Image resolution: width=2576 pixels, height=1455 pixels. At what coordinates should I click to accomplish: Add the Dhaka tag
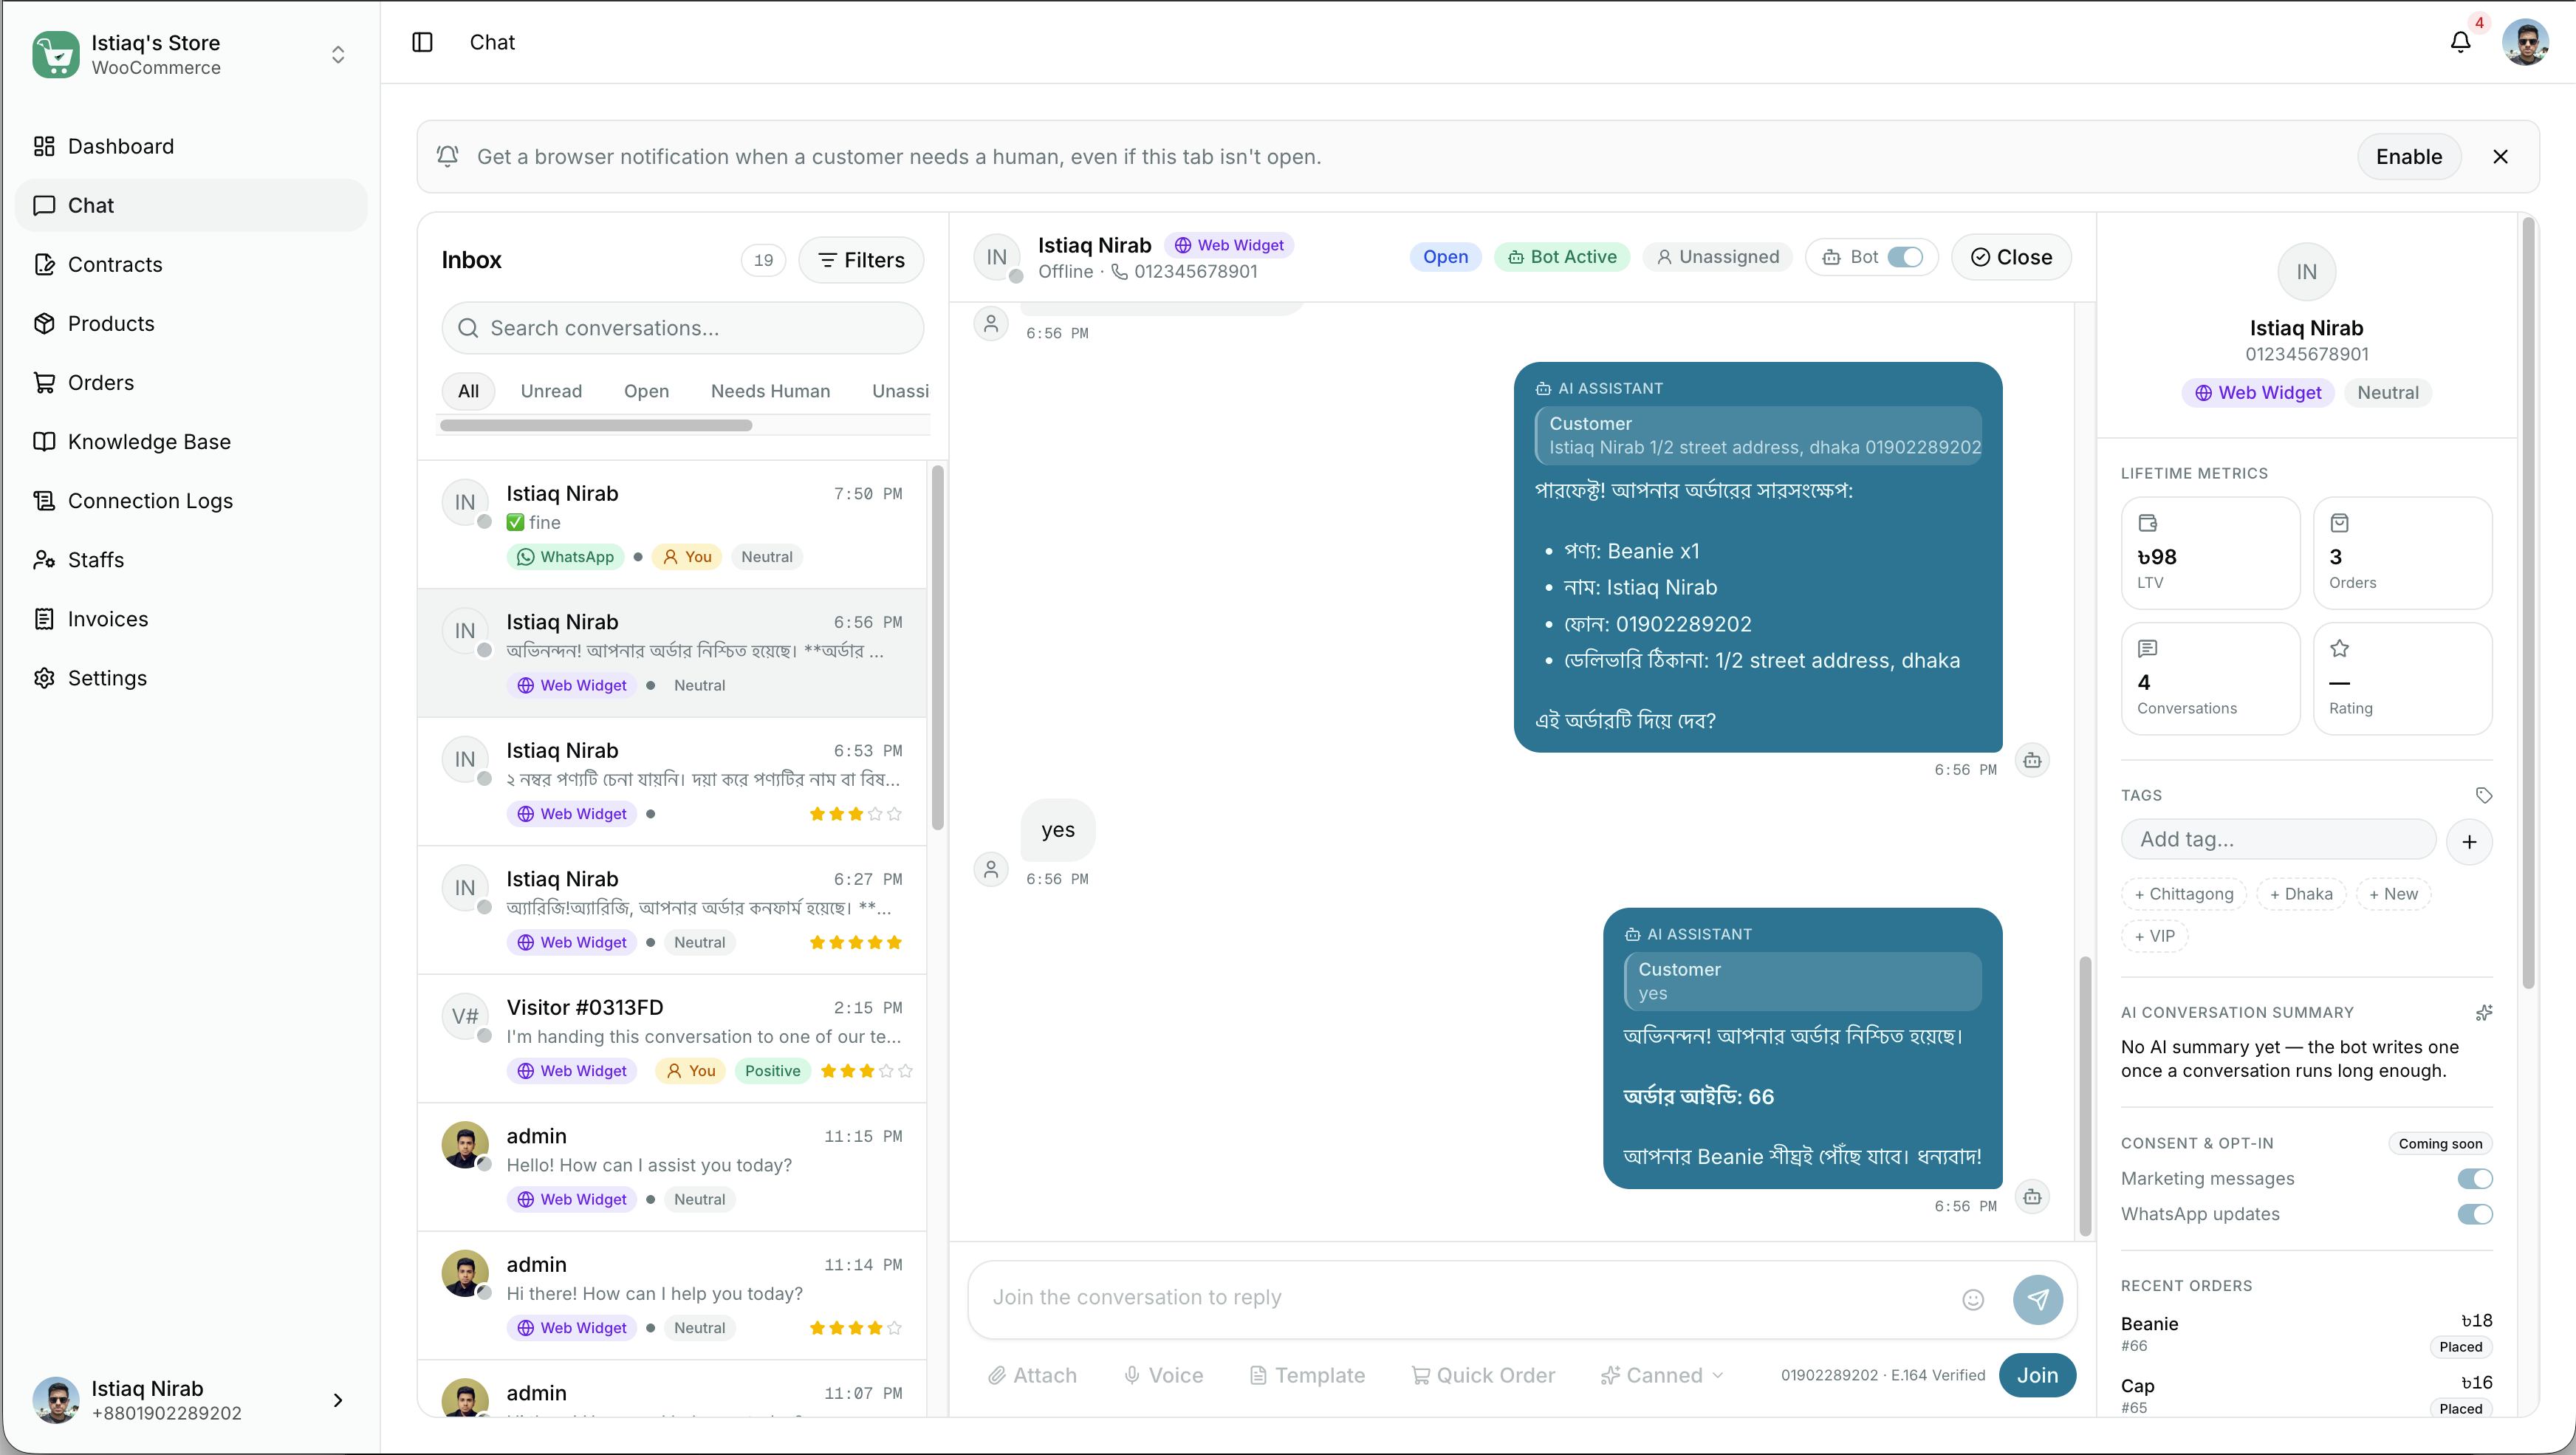tap(2300, 895)
